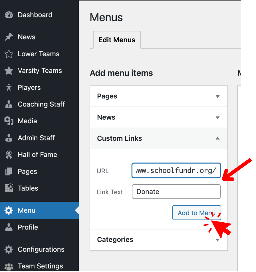
Task: Expand the Categories section
Action: [218, 240]
